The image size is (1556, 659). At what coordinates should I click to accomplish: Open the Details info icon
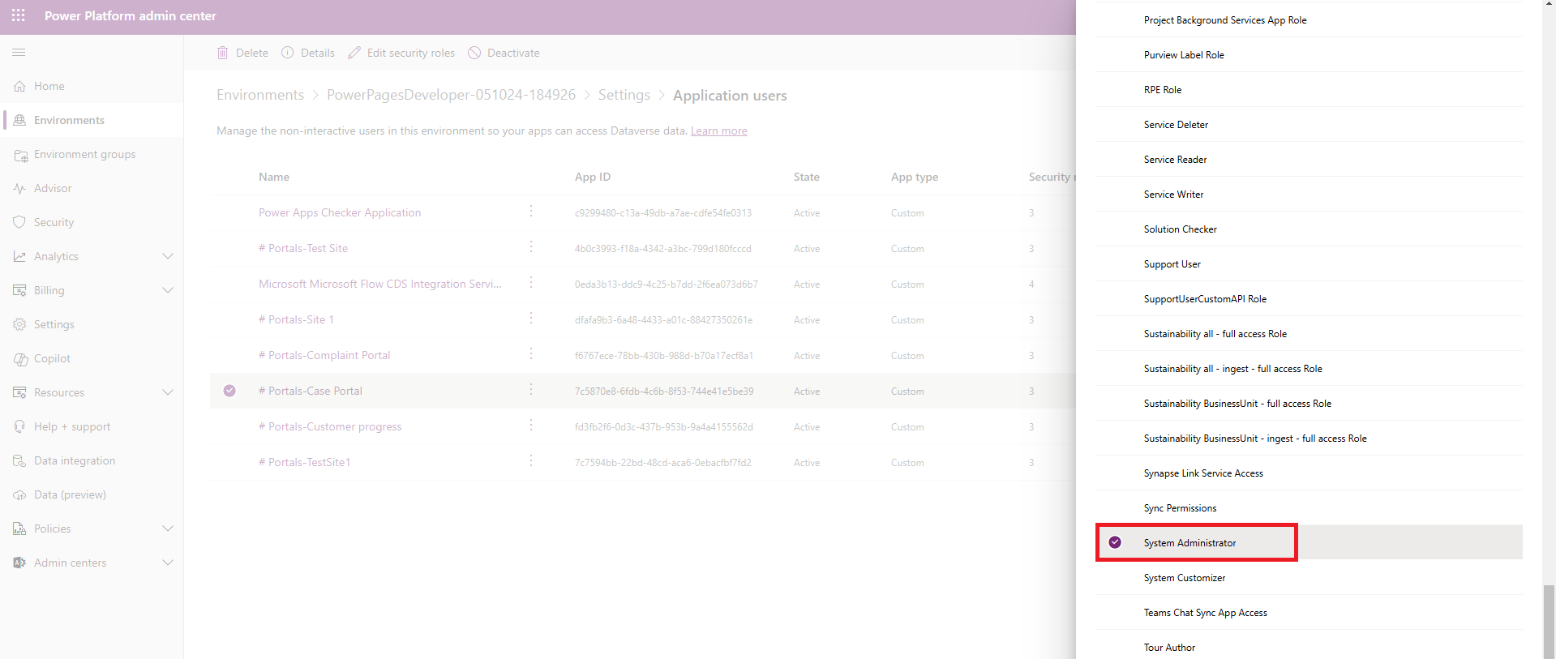point(288,53)
